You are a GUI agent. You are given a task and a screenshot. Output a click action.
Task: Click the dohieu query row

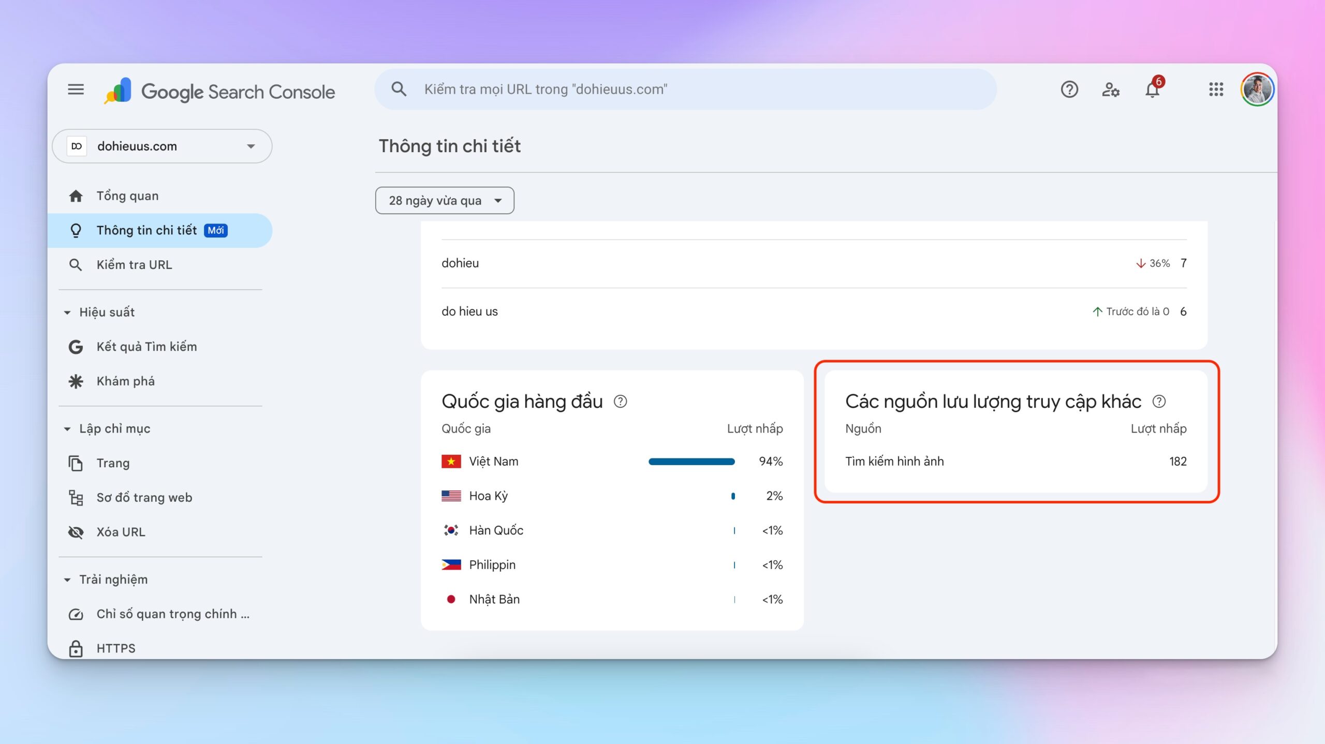click(x=814, y=264)
